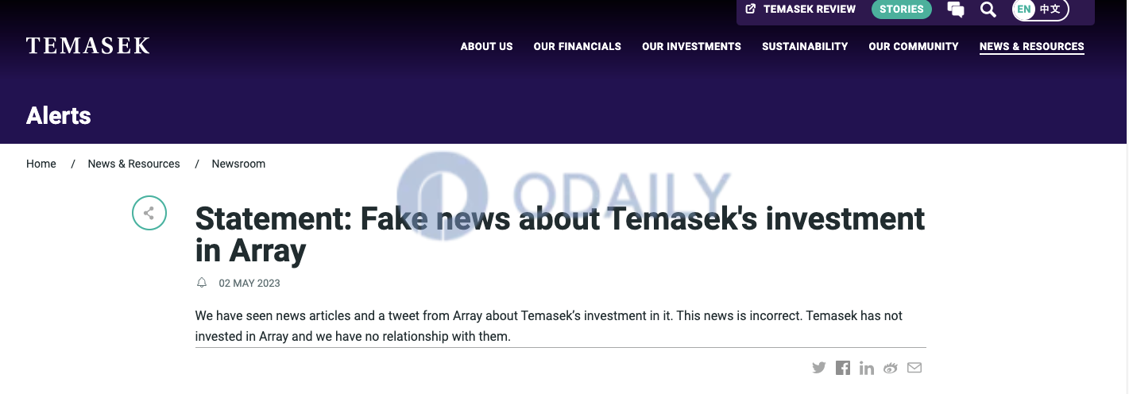This screenshot has width=1129, height=394.
Task: Click the round share button beside headline
Action: coord(149,213)
